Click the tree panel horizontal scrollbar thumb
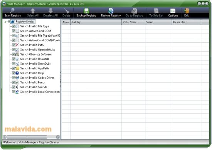The width and height of the screenshot is (212, 150). pos(27,137)
